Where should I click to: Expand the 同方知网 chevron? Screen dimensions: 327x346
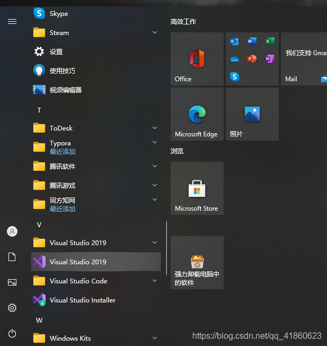click(155, 200)
